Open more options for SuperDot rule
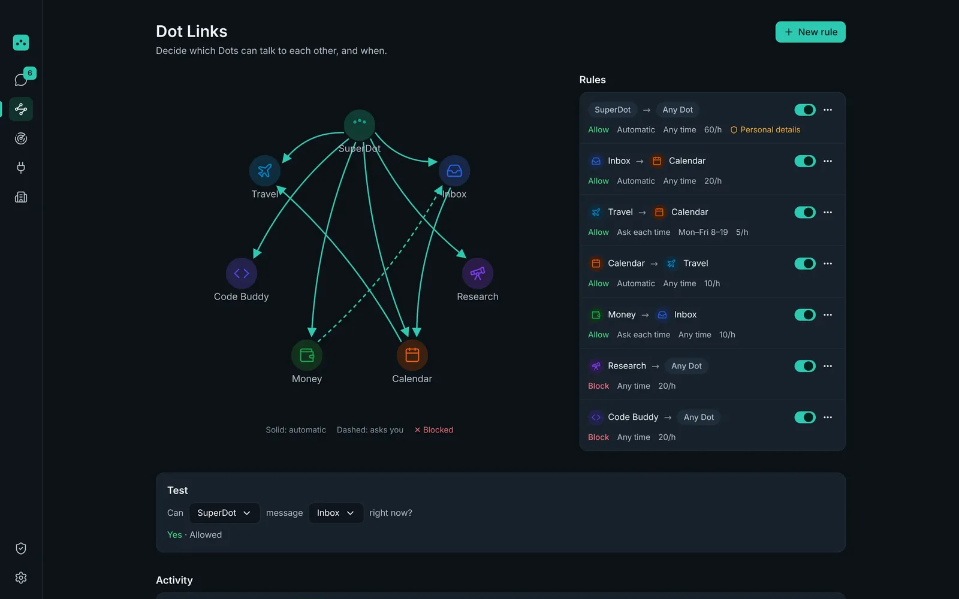This screenshot has width=959, height=599. point(828,110)
